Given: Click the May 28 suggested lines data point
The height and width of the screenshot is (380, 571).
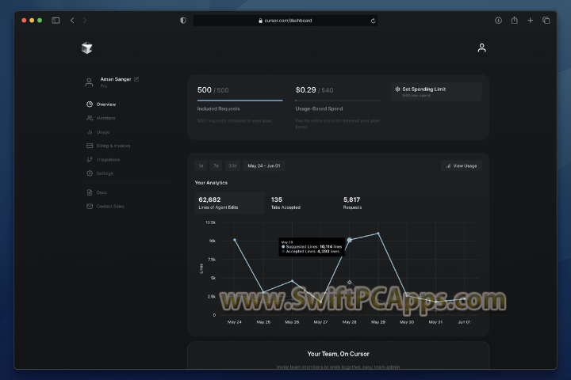Looking at the screenshot, I should coord(350,240).
